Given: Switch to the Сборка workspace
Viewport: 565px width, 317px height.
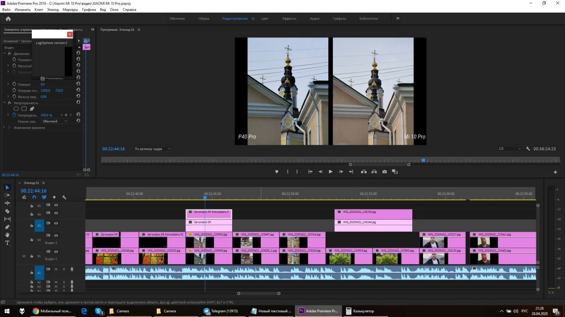Looking at the screenshot, I should click(204, 18).
